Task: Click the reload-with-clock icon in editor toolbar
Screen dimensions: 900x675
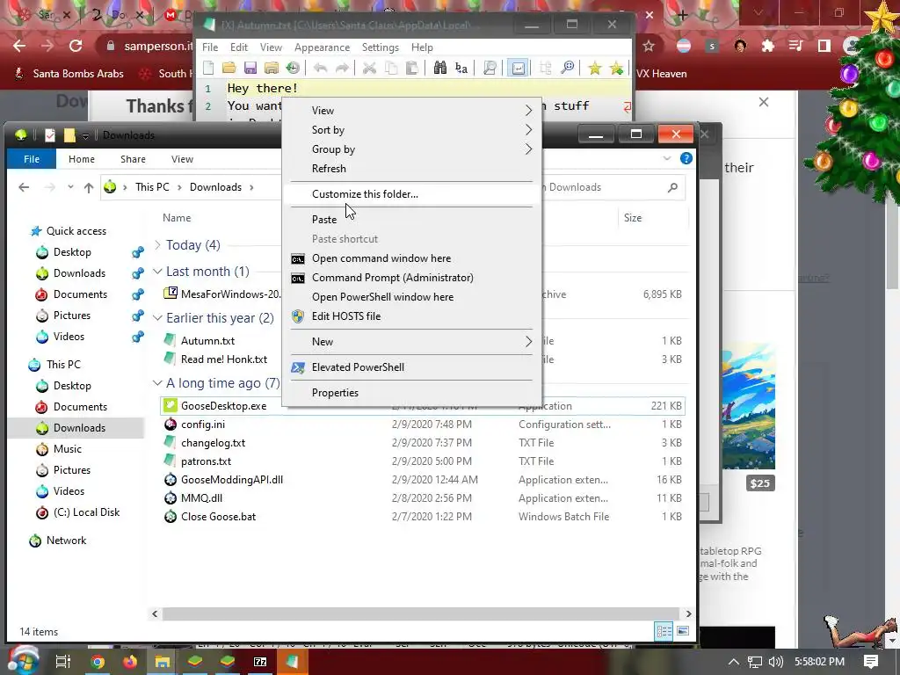Action: [x=293, y=69]
